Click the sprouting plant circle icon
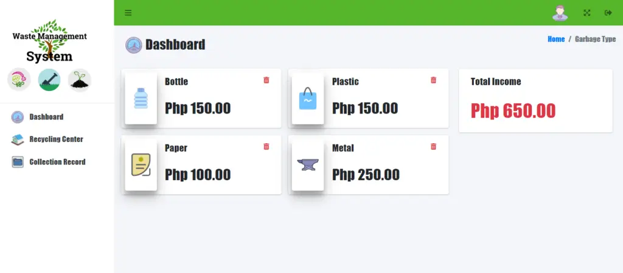Viewport: 623px width, 273px height. (80, 80)
